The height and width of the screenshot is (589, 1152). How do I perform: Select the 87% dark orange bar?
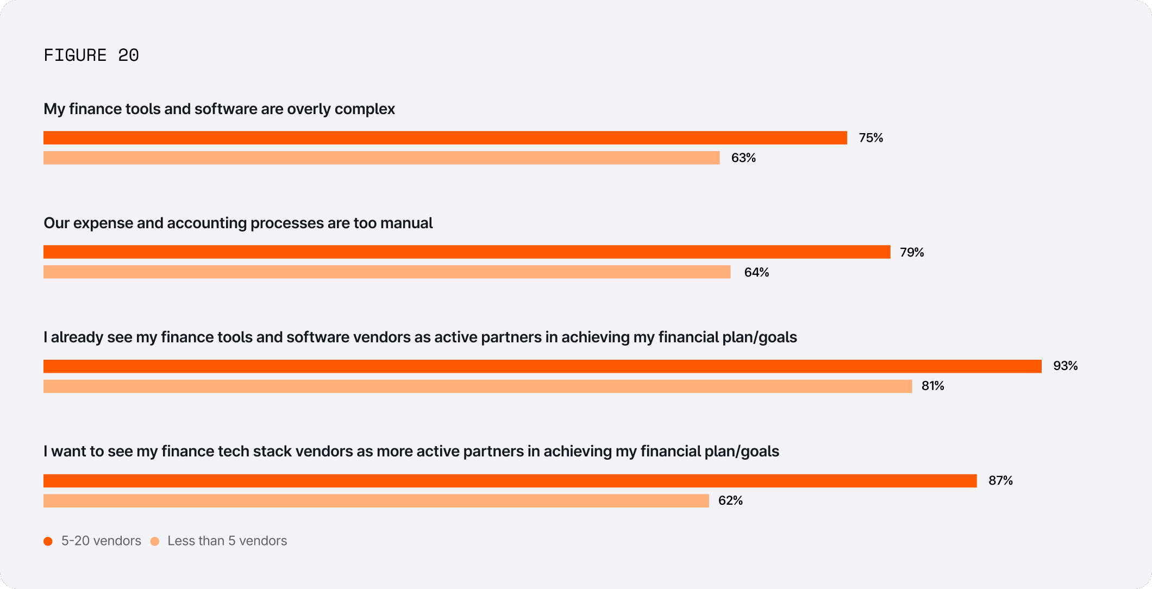click(x=510, y=481)
